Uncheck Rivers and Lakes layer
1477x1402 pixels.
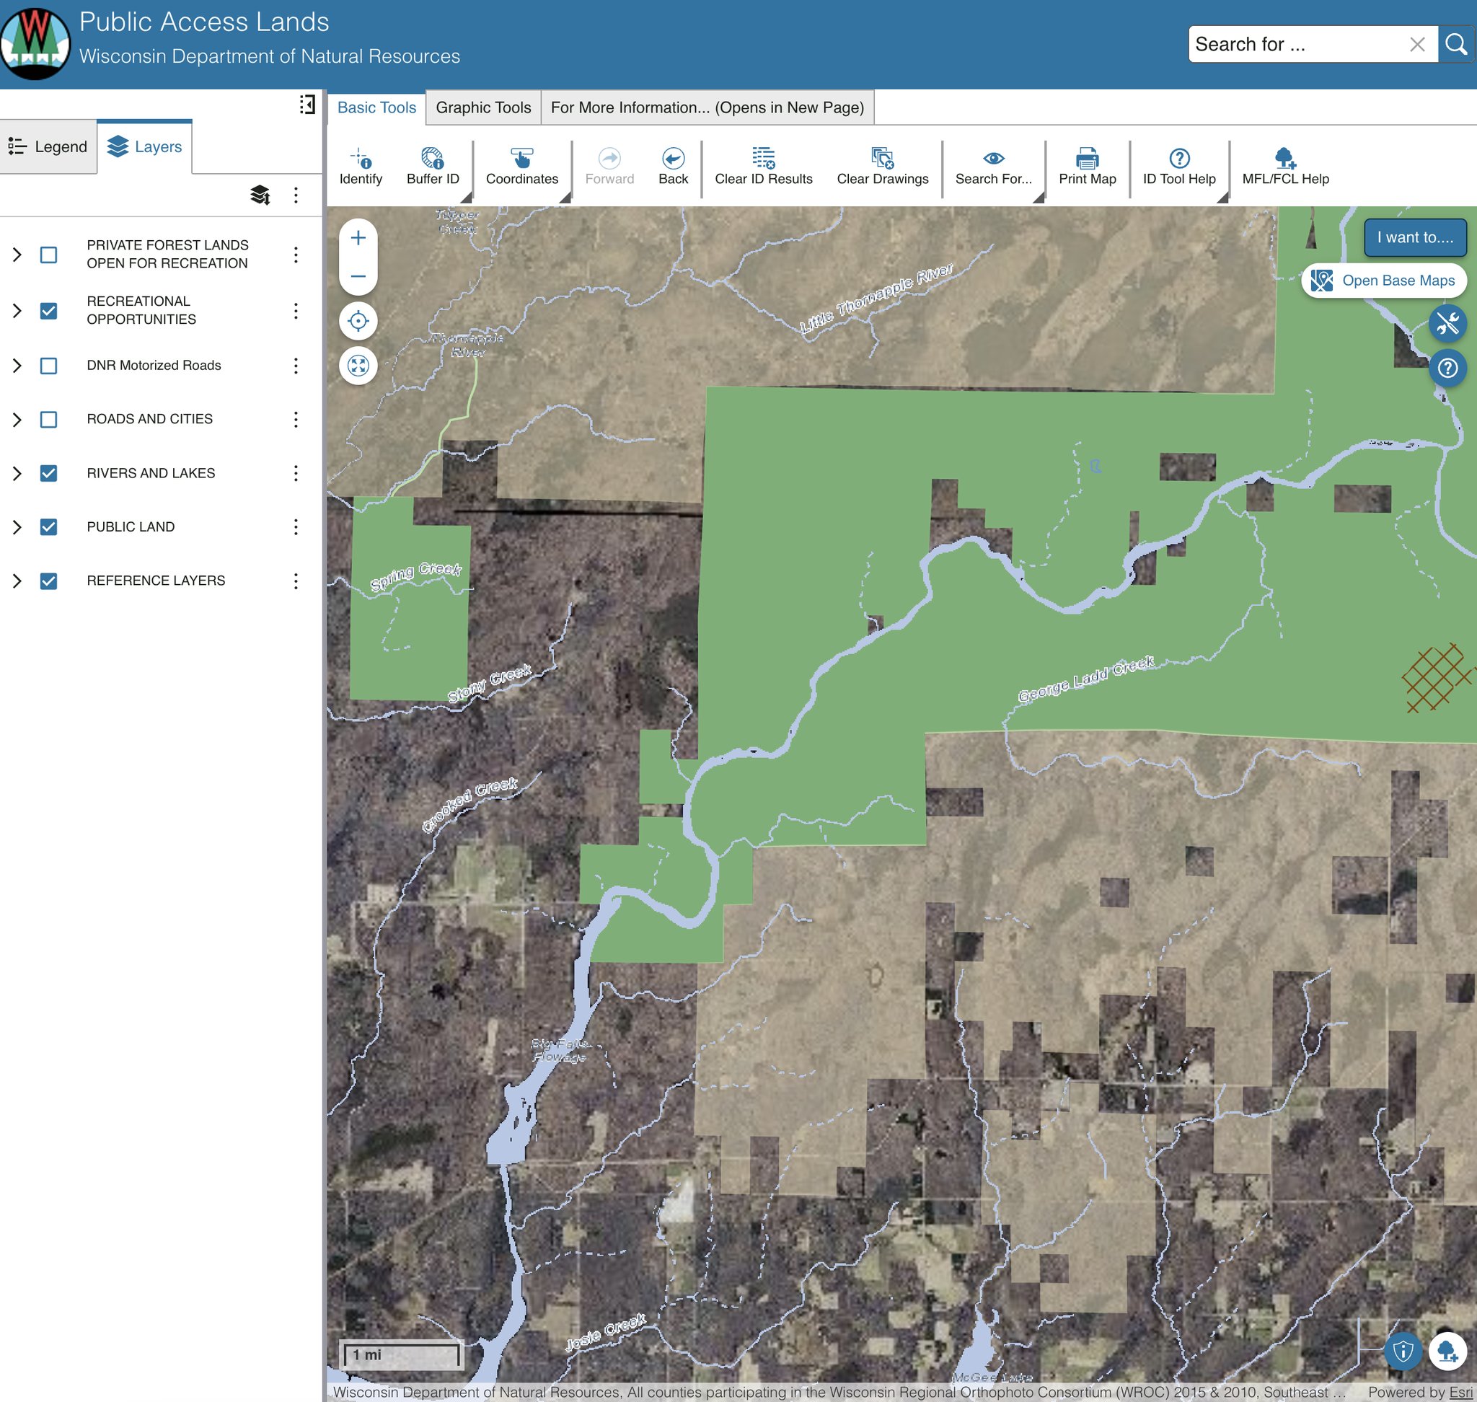48,473
